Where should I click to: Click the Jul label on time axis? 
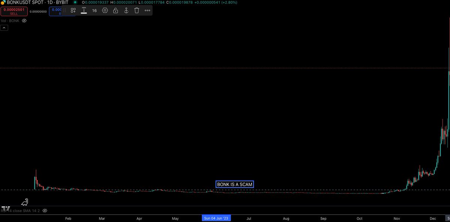[x=249, y=218]
